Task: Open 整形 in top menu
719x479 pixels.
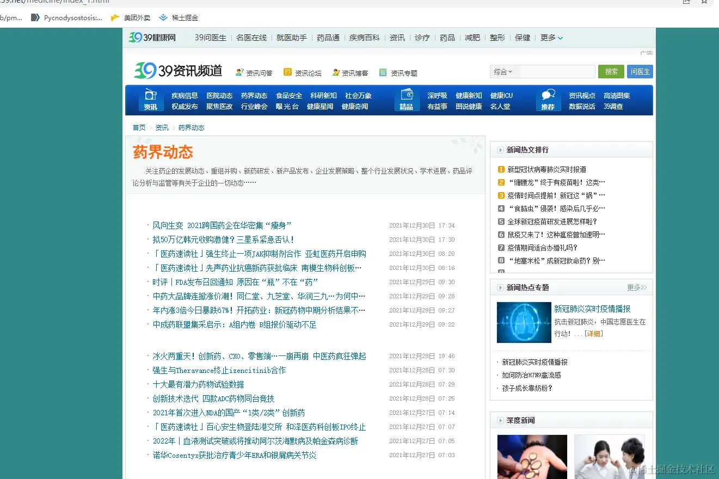Action: coord(497,38)
